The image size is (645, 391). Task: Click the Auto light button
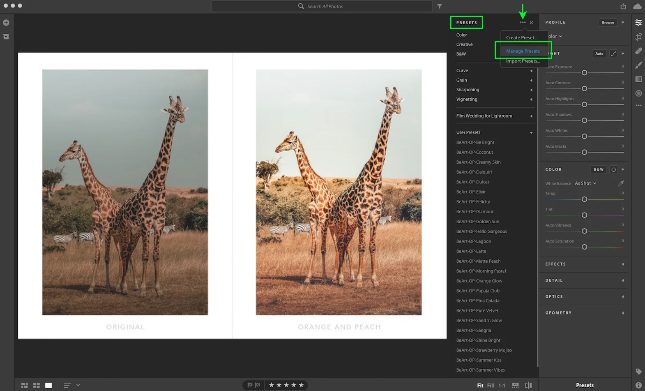pyautogui.click(x=599, y=53)
